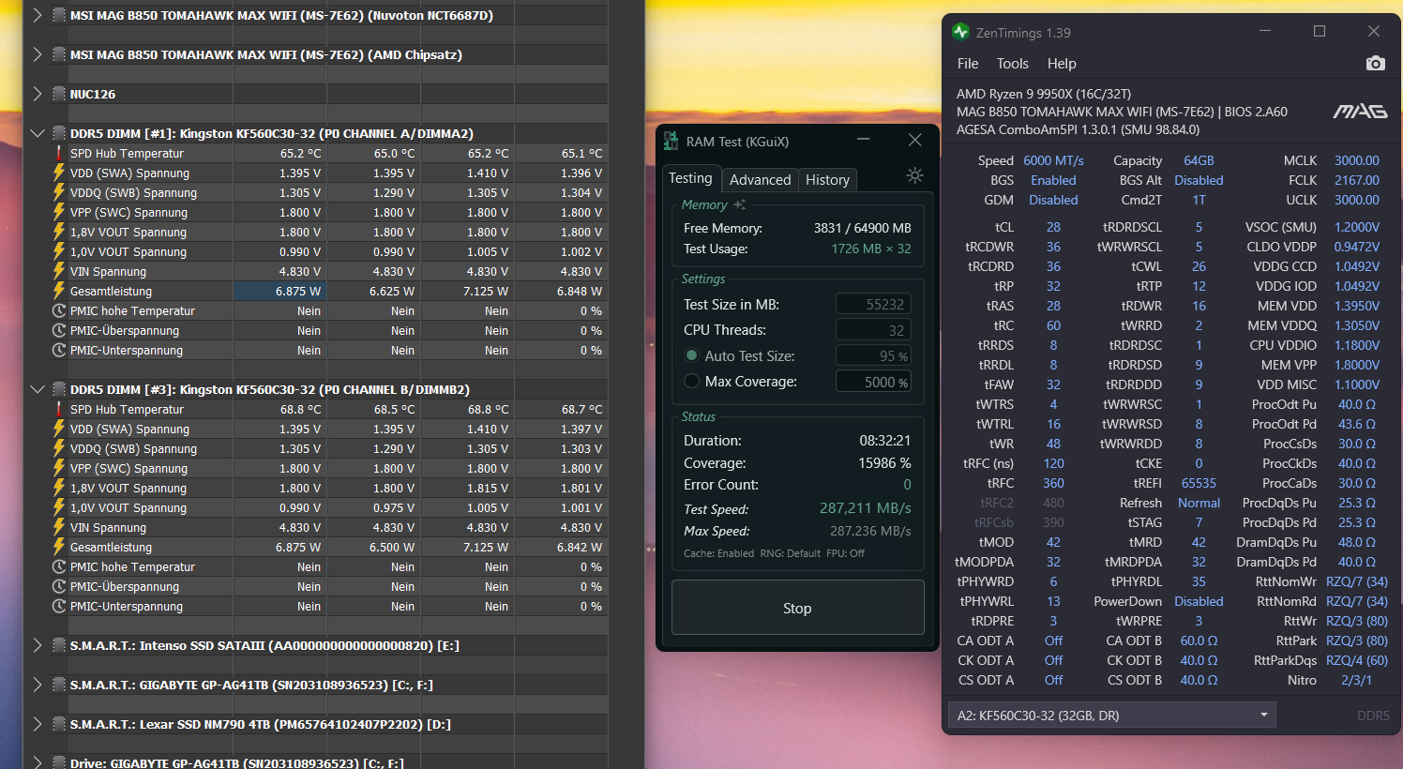Click the bolt icon of DIMM [#1] VDD (SWA) Spannung
Viewport: 1403px width, 769px height.
click(x=58, y=173)
